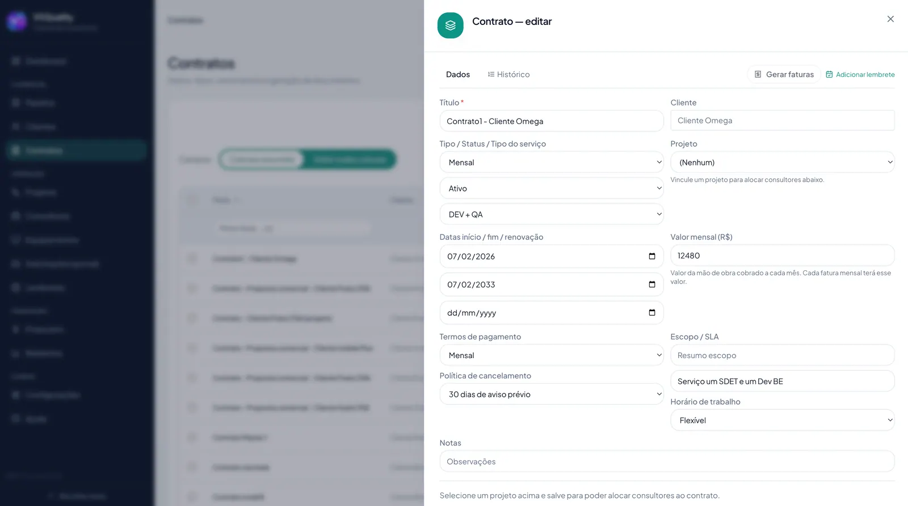The height and width of the screenshot is (506, 908).
Task: Open calendar picker for 07/02/2033 end date
Action: (652, 284)
